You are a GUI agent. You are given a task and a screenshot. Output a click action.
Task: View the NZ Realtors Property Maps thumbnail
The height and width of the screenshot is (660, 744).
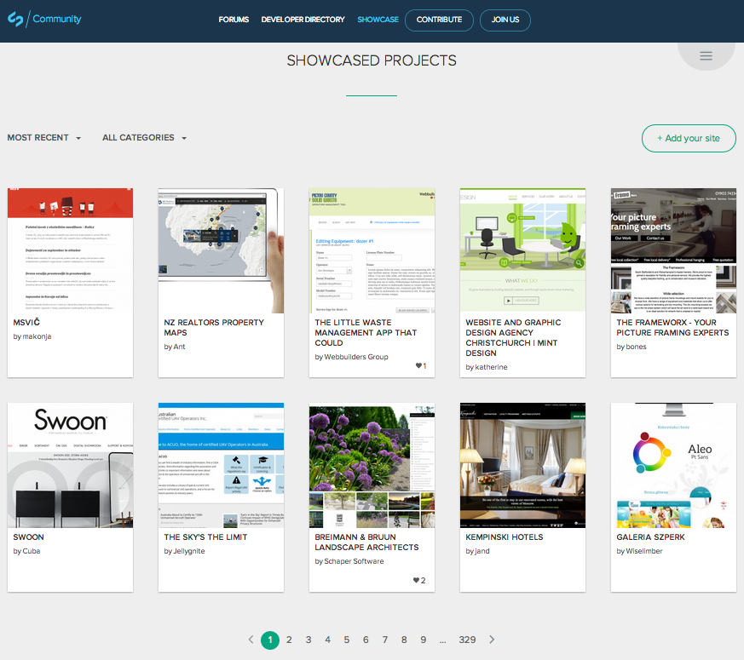221,250
